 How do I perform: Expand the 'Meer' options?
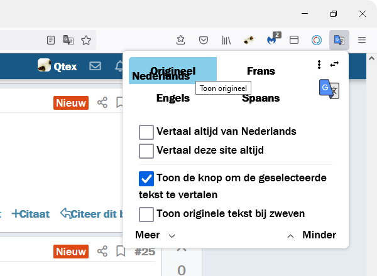pyautogui.click(x=155, y=235)
